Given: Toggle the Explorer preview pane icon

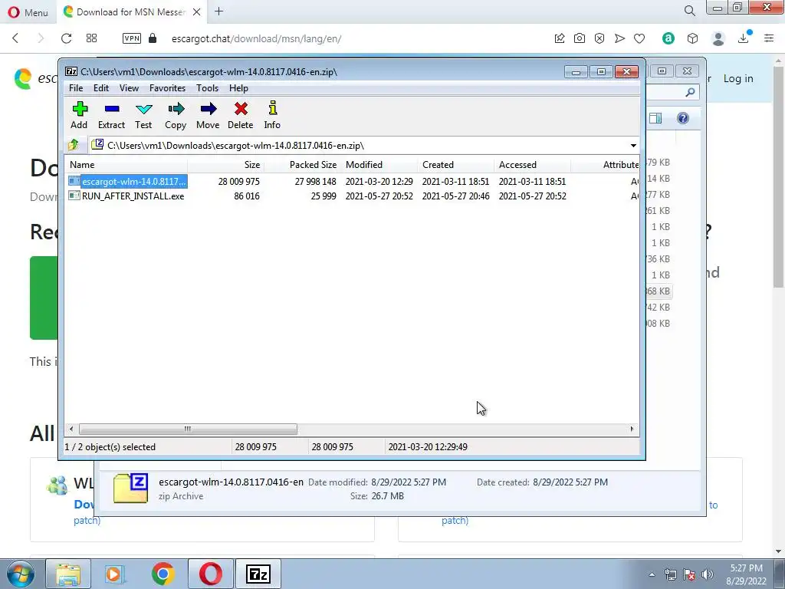Looking at the screenshot, I should (655, 118).
